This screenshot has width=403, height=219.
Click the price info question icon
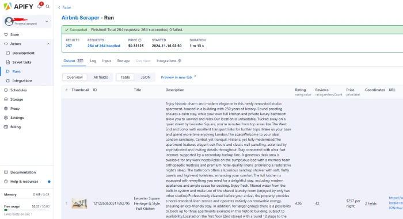coord(140,40)
